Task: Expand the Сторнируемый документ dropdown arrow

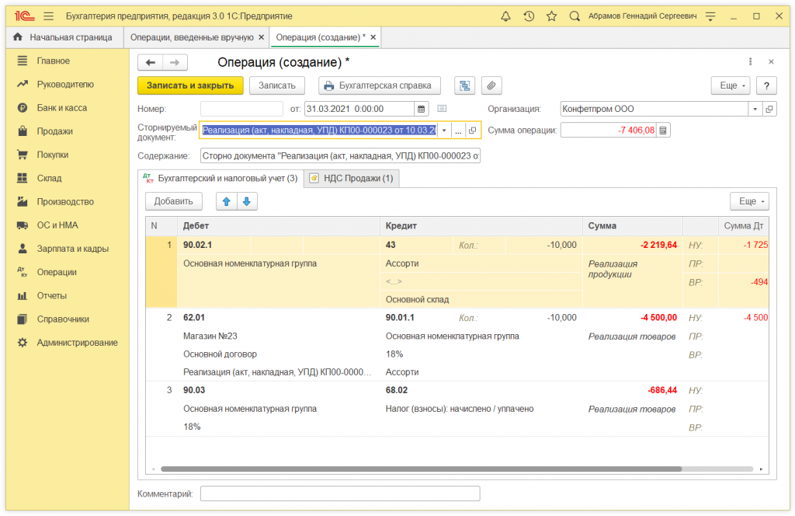Action: 445,131
